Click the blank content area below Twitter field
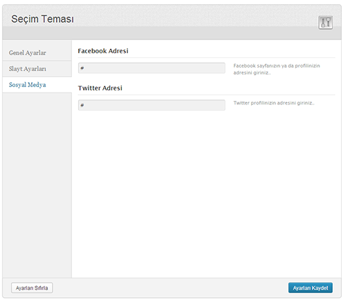This screenshot has height=302, width=346. (206, 194)
